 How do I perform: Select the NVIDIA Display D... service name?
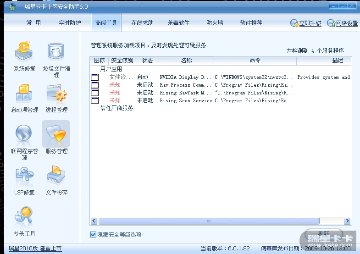tap(185, 77)
